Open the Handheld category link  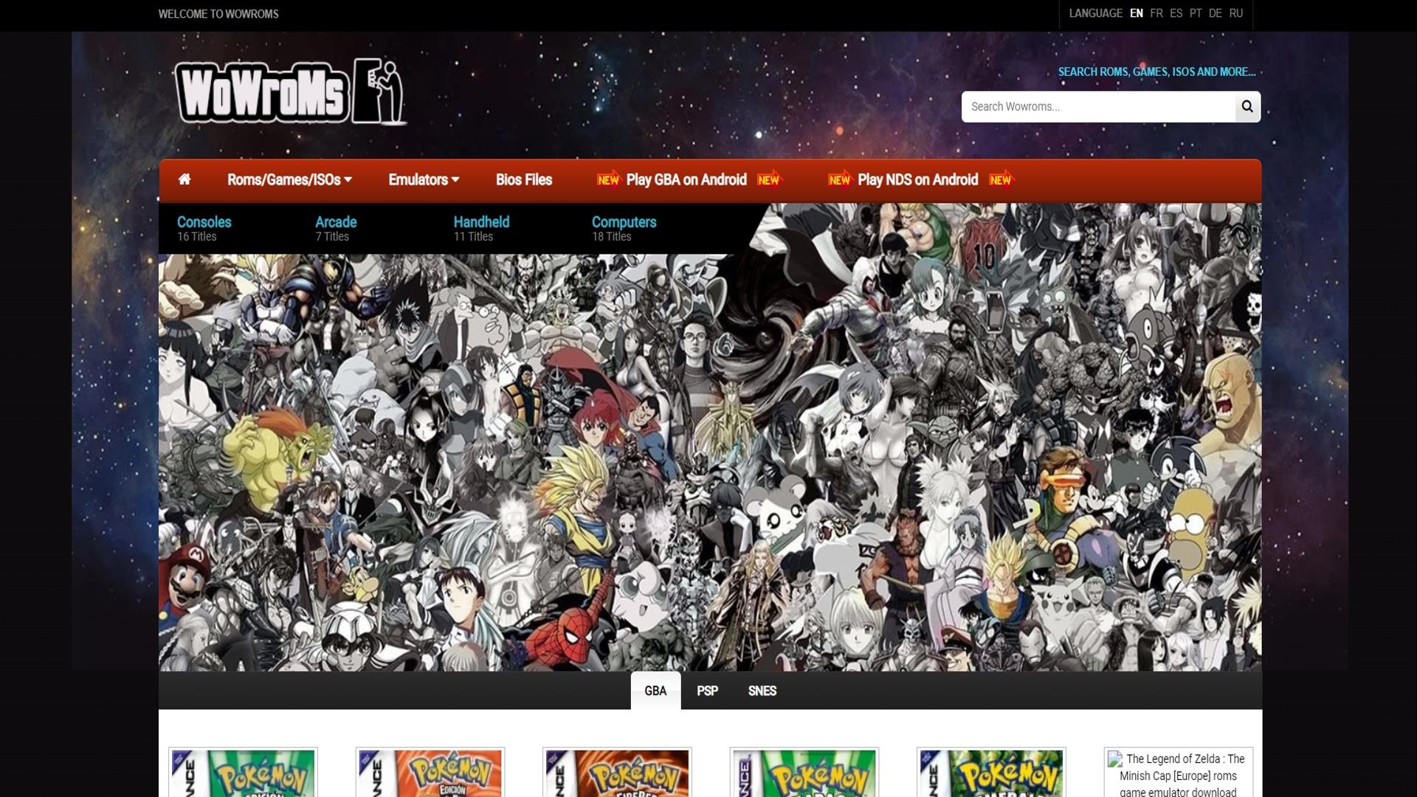coord(481,222)
